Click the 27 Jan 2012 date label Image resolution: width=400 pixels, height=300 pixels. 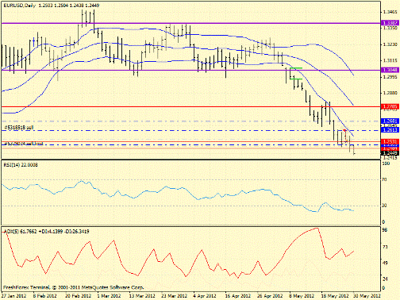13,295
